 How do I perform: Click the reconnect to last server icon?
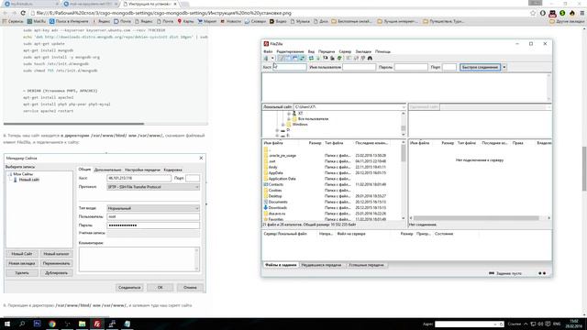[x=339, y=58]
